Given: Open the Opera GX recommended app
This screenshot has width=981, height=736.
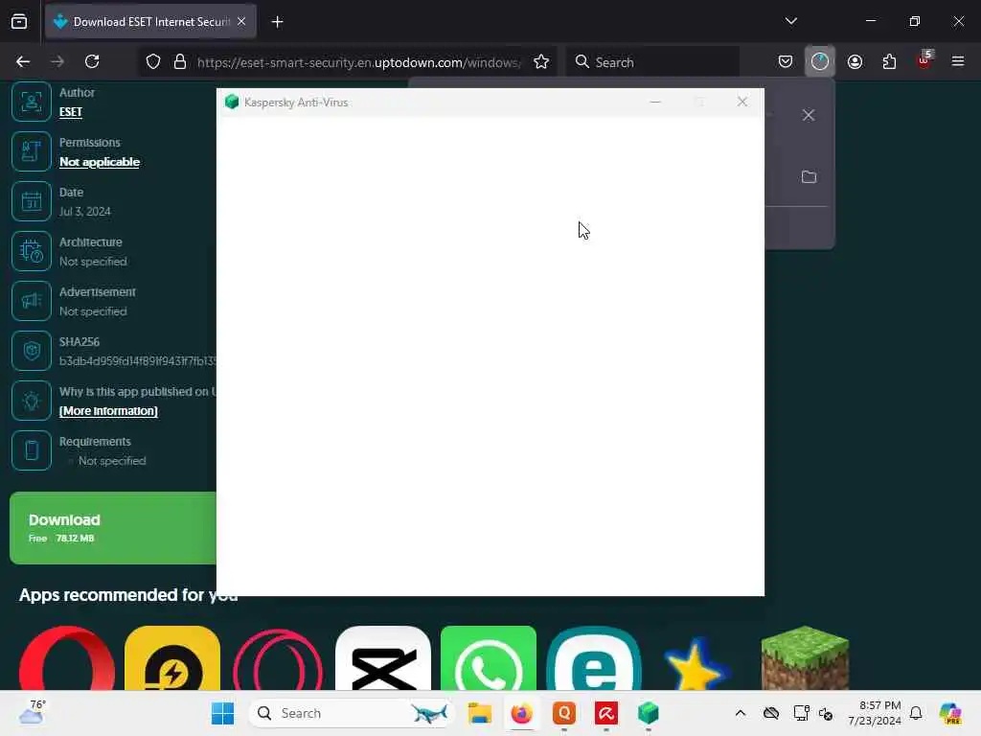Looking at the screenshot, I should click(x=278, y=659).
